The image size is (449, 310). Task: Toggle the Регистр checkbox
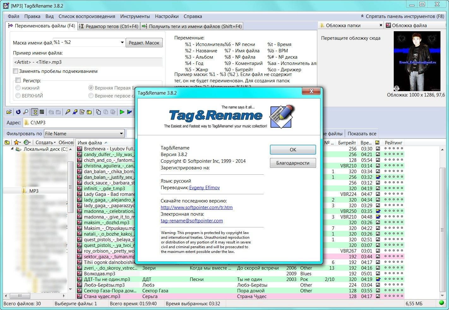pos(18,80)
